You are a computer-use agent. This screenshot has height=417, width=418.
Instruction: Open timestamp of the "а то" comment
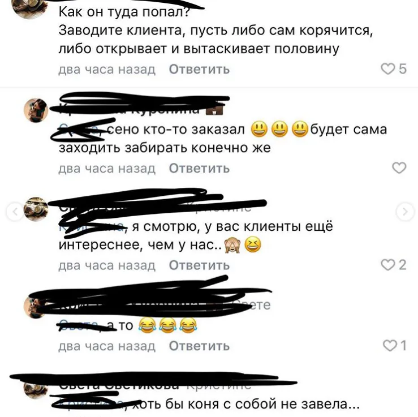[107, 346]
